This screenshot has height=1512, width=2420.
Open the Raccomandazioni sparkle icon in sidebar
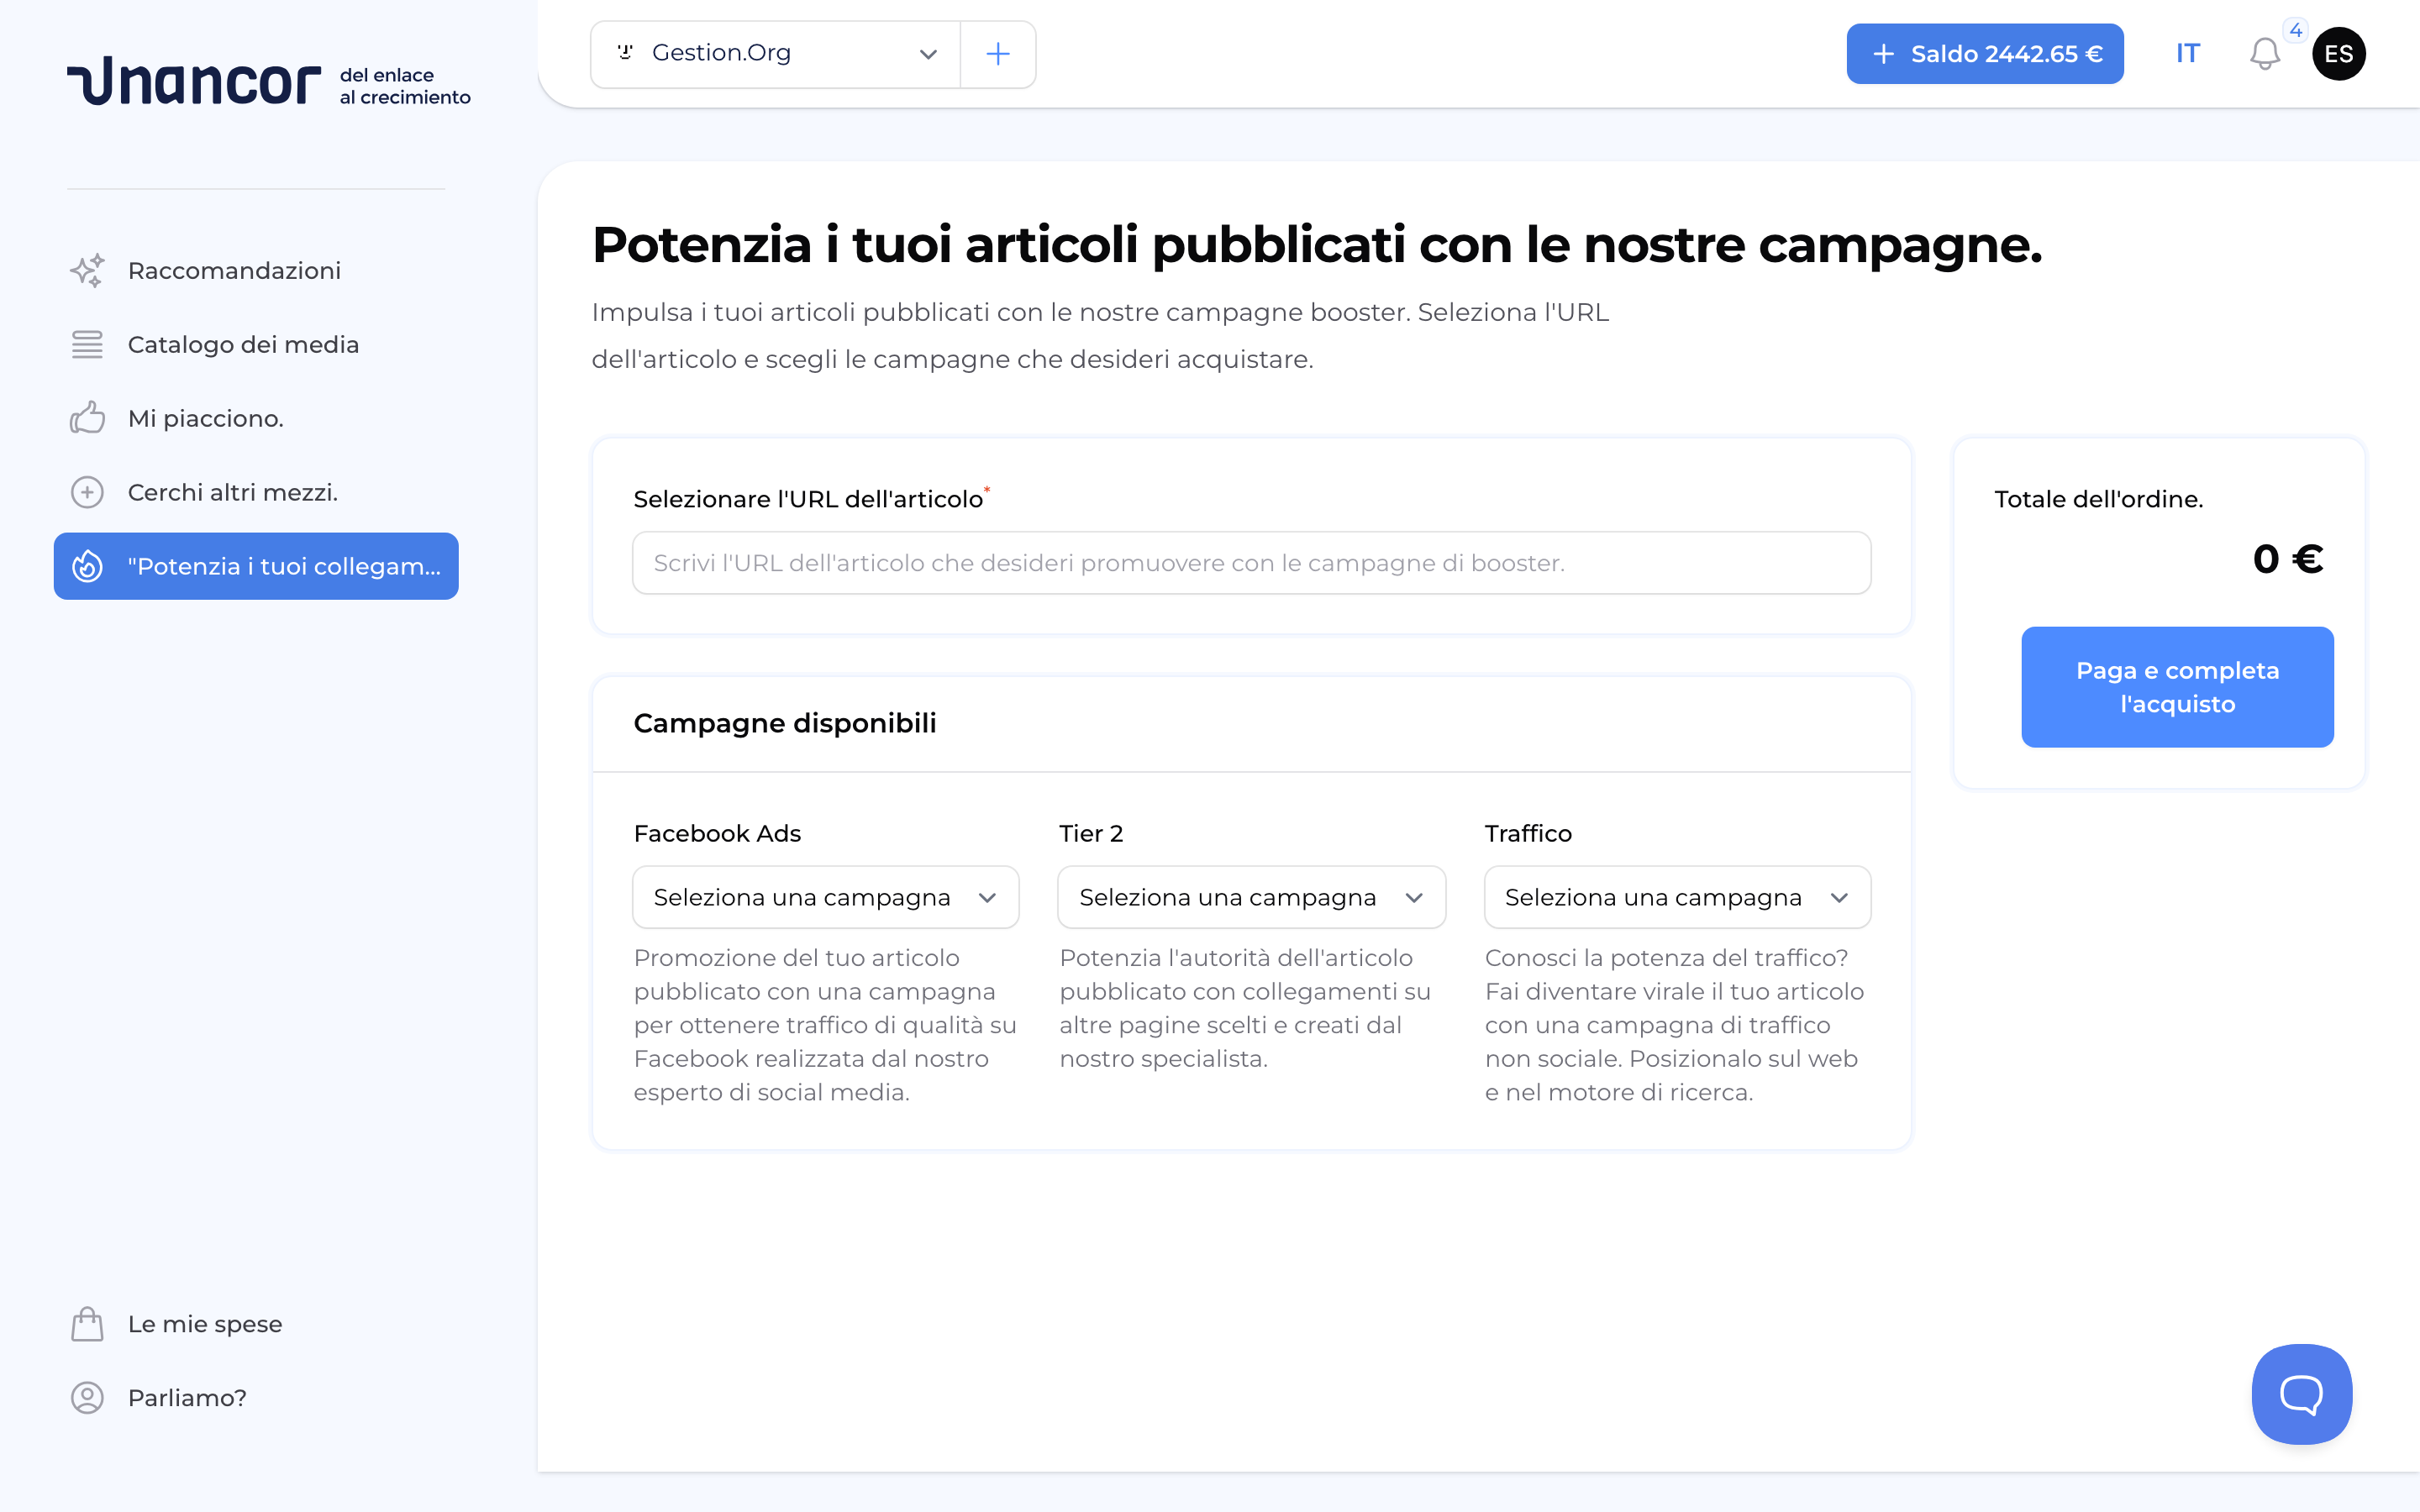[88, 270]
